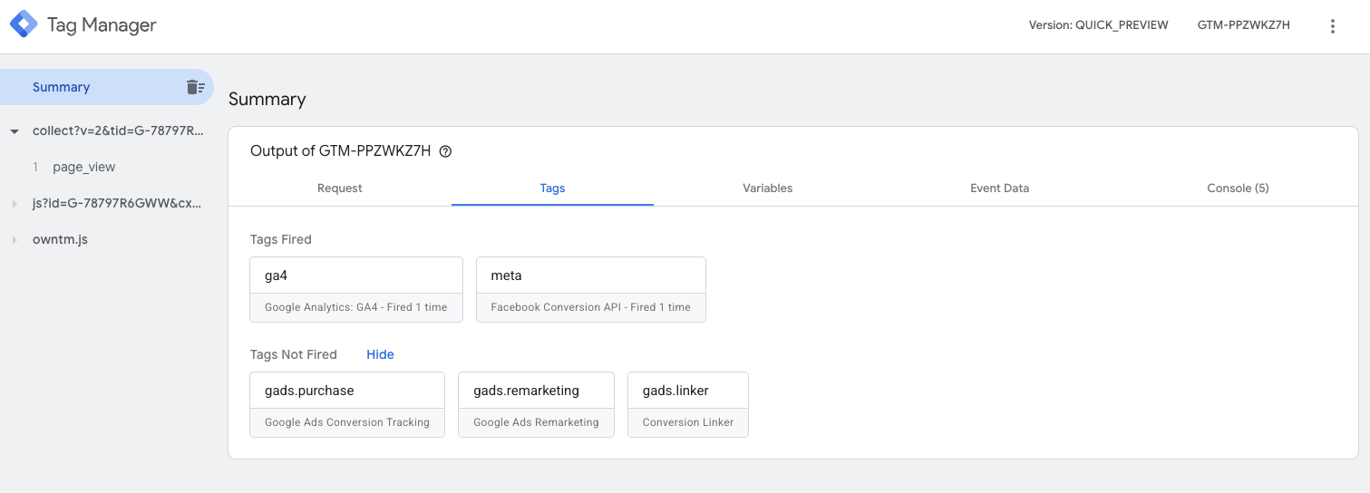Select the page_view event

pyautogui.click(x=83, y=167)
